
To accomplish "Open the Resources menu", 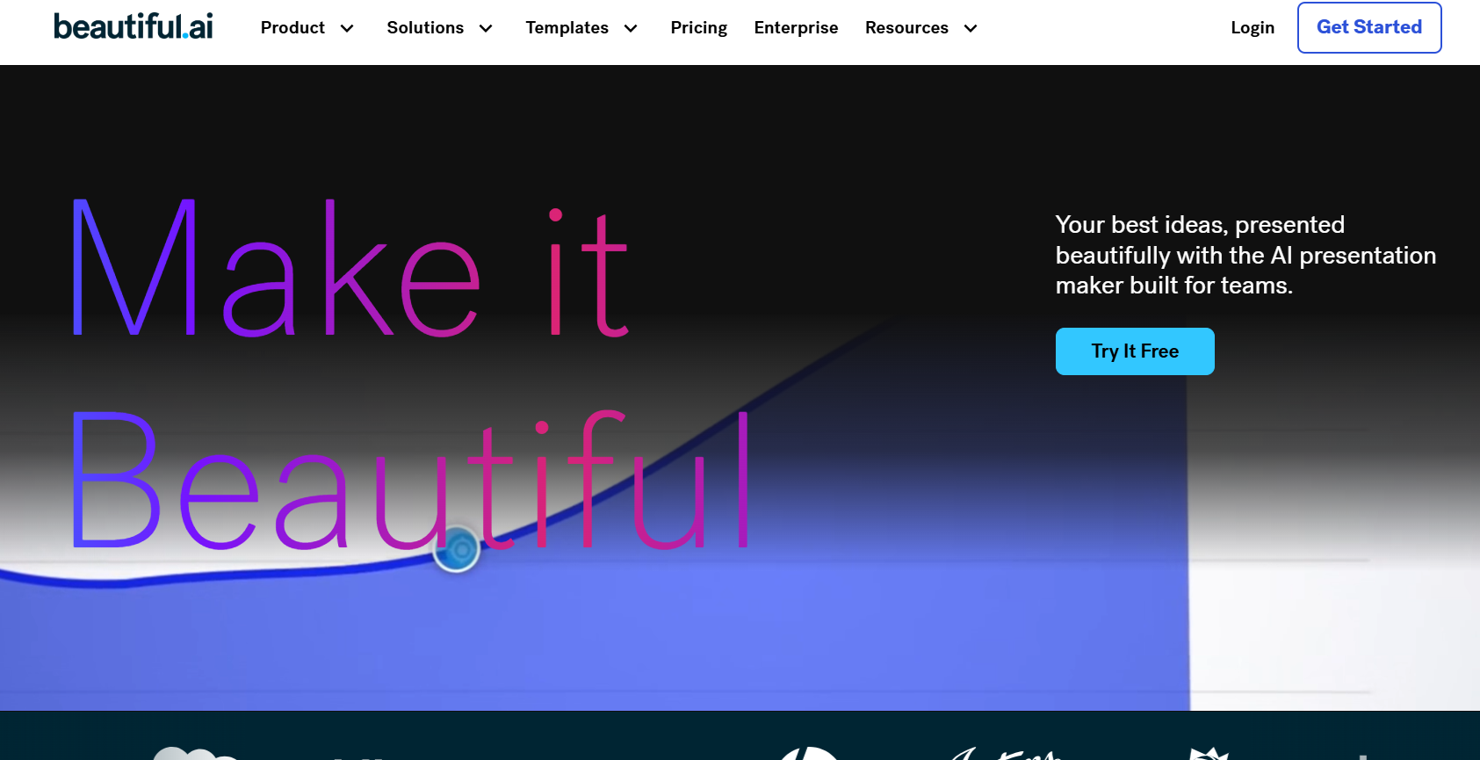I will click(x=906, y=28).
